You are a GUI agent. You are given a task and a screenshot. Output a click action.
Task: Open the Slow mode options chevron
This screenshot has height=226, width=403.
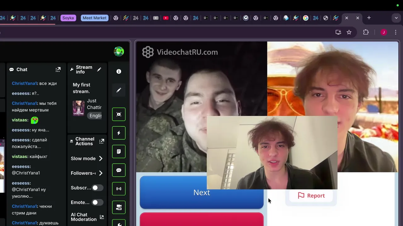[x=101, y=159]
